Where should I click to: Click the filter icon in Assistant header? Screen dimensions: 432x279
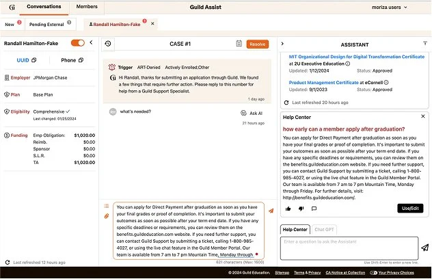(x=425, y=43)
